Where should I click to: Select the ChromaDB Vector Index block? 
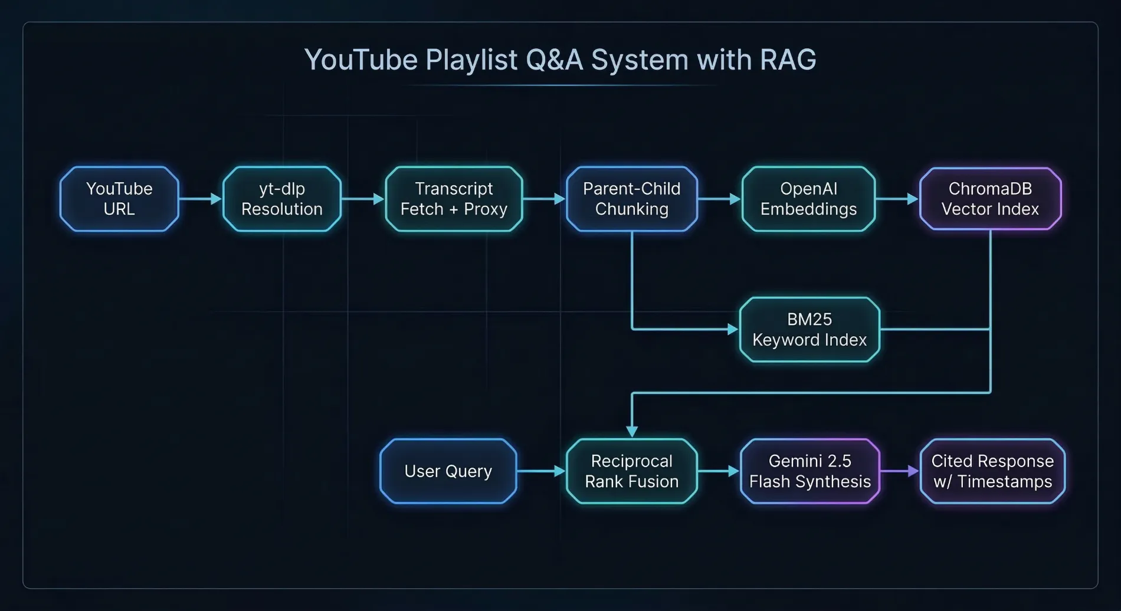(x=990, y=199)
